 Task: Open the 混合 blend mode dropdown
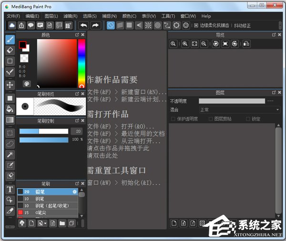(x=239, y=110)
